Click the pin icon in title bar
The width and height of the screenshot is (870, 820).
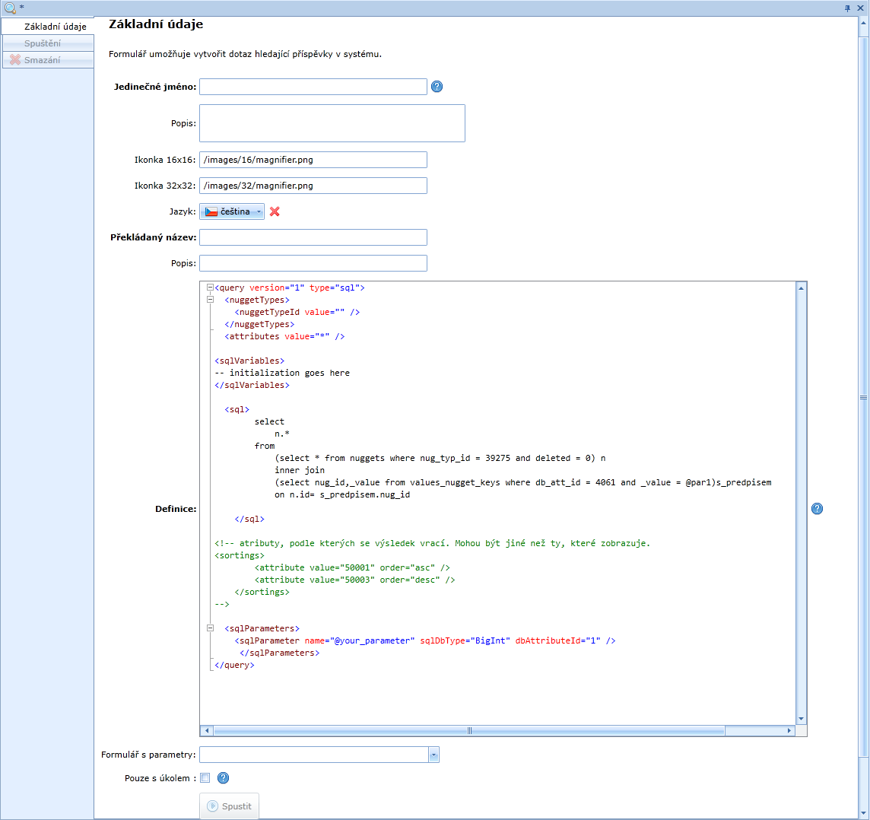[847, 8]
